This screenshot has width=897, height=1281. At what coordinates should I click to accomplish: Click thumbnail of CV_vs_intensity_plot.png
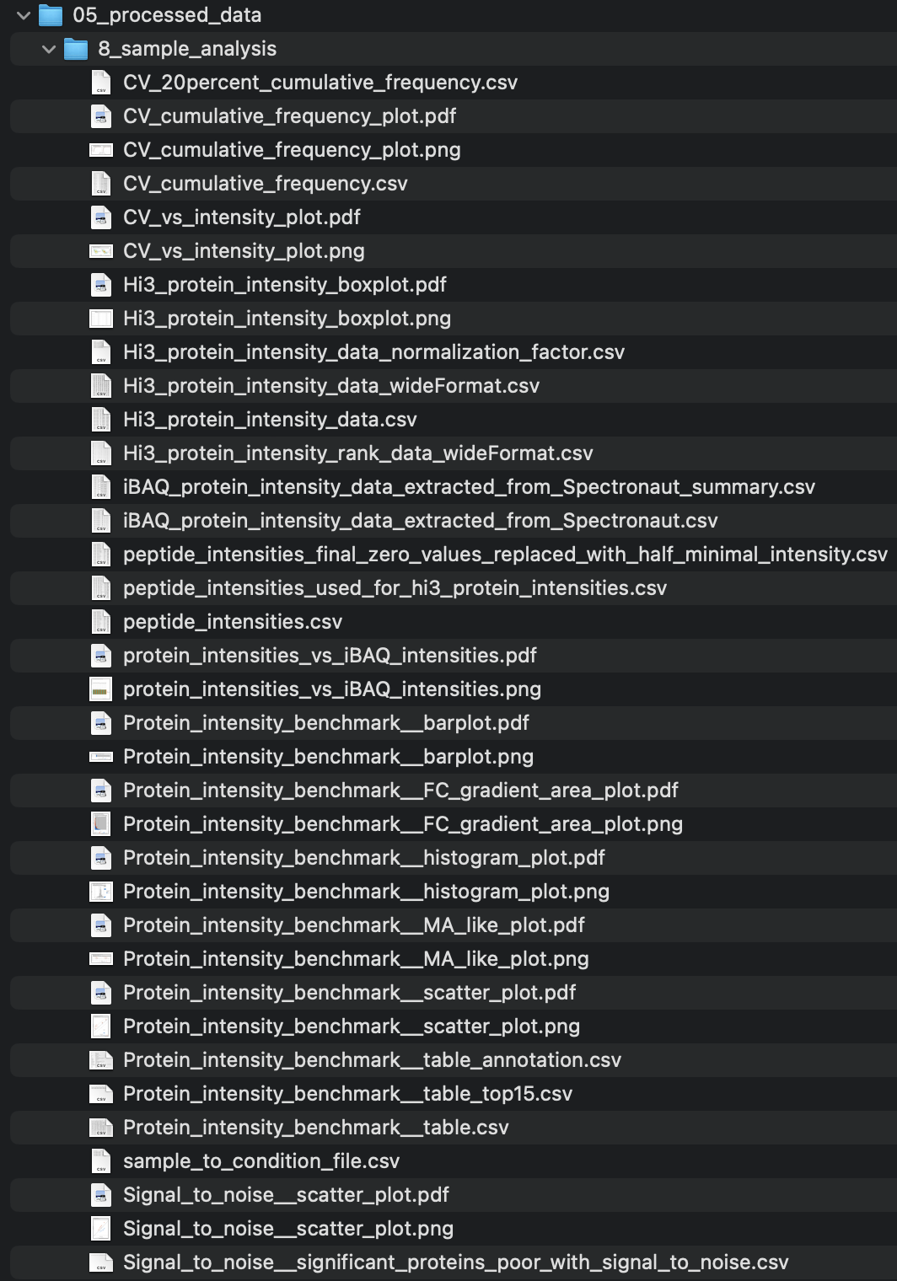[101, 251]
